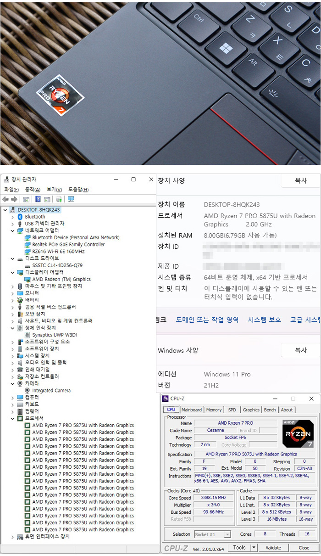Open the 보기(V) menu
This screenshot has height=556, width=321.
pyautogui.click(x=54, y=190)
